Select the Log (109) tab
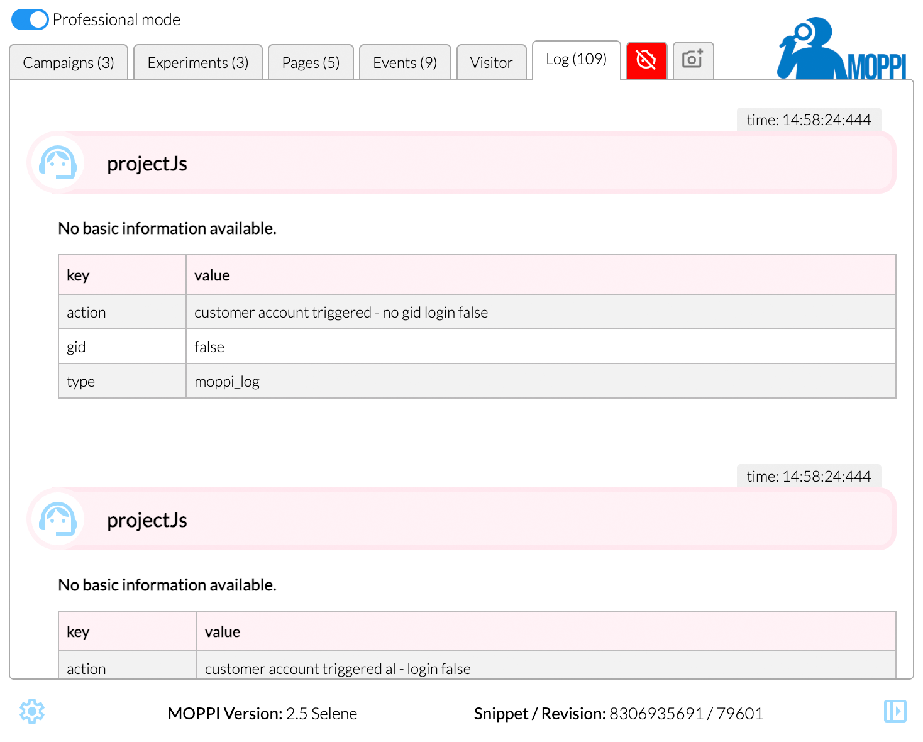 click(x=576, y=60)
